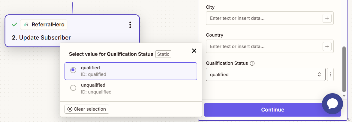Screen dimensions: 352x122
Task: Close the Qualification Status value popup
Action: 194,51
